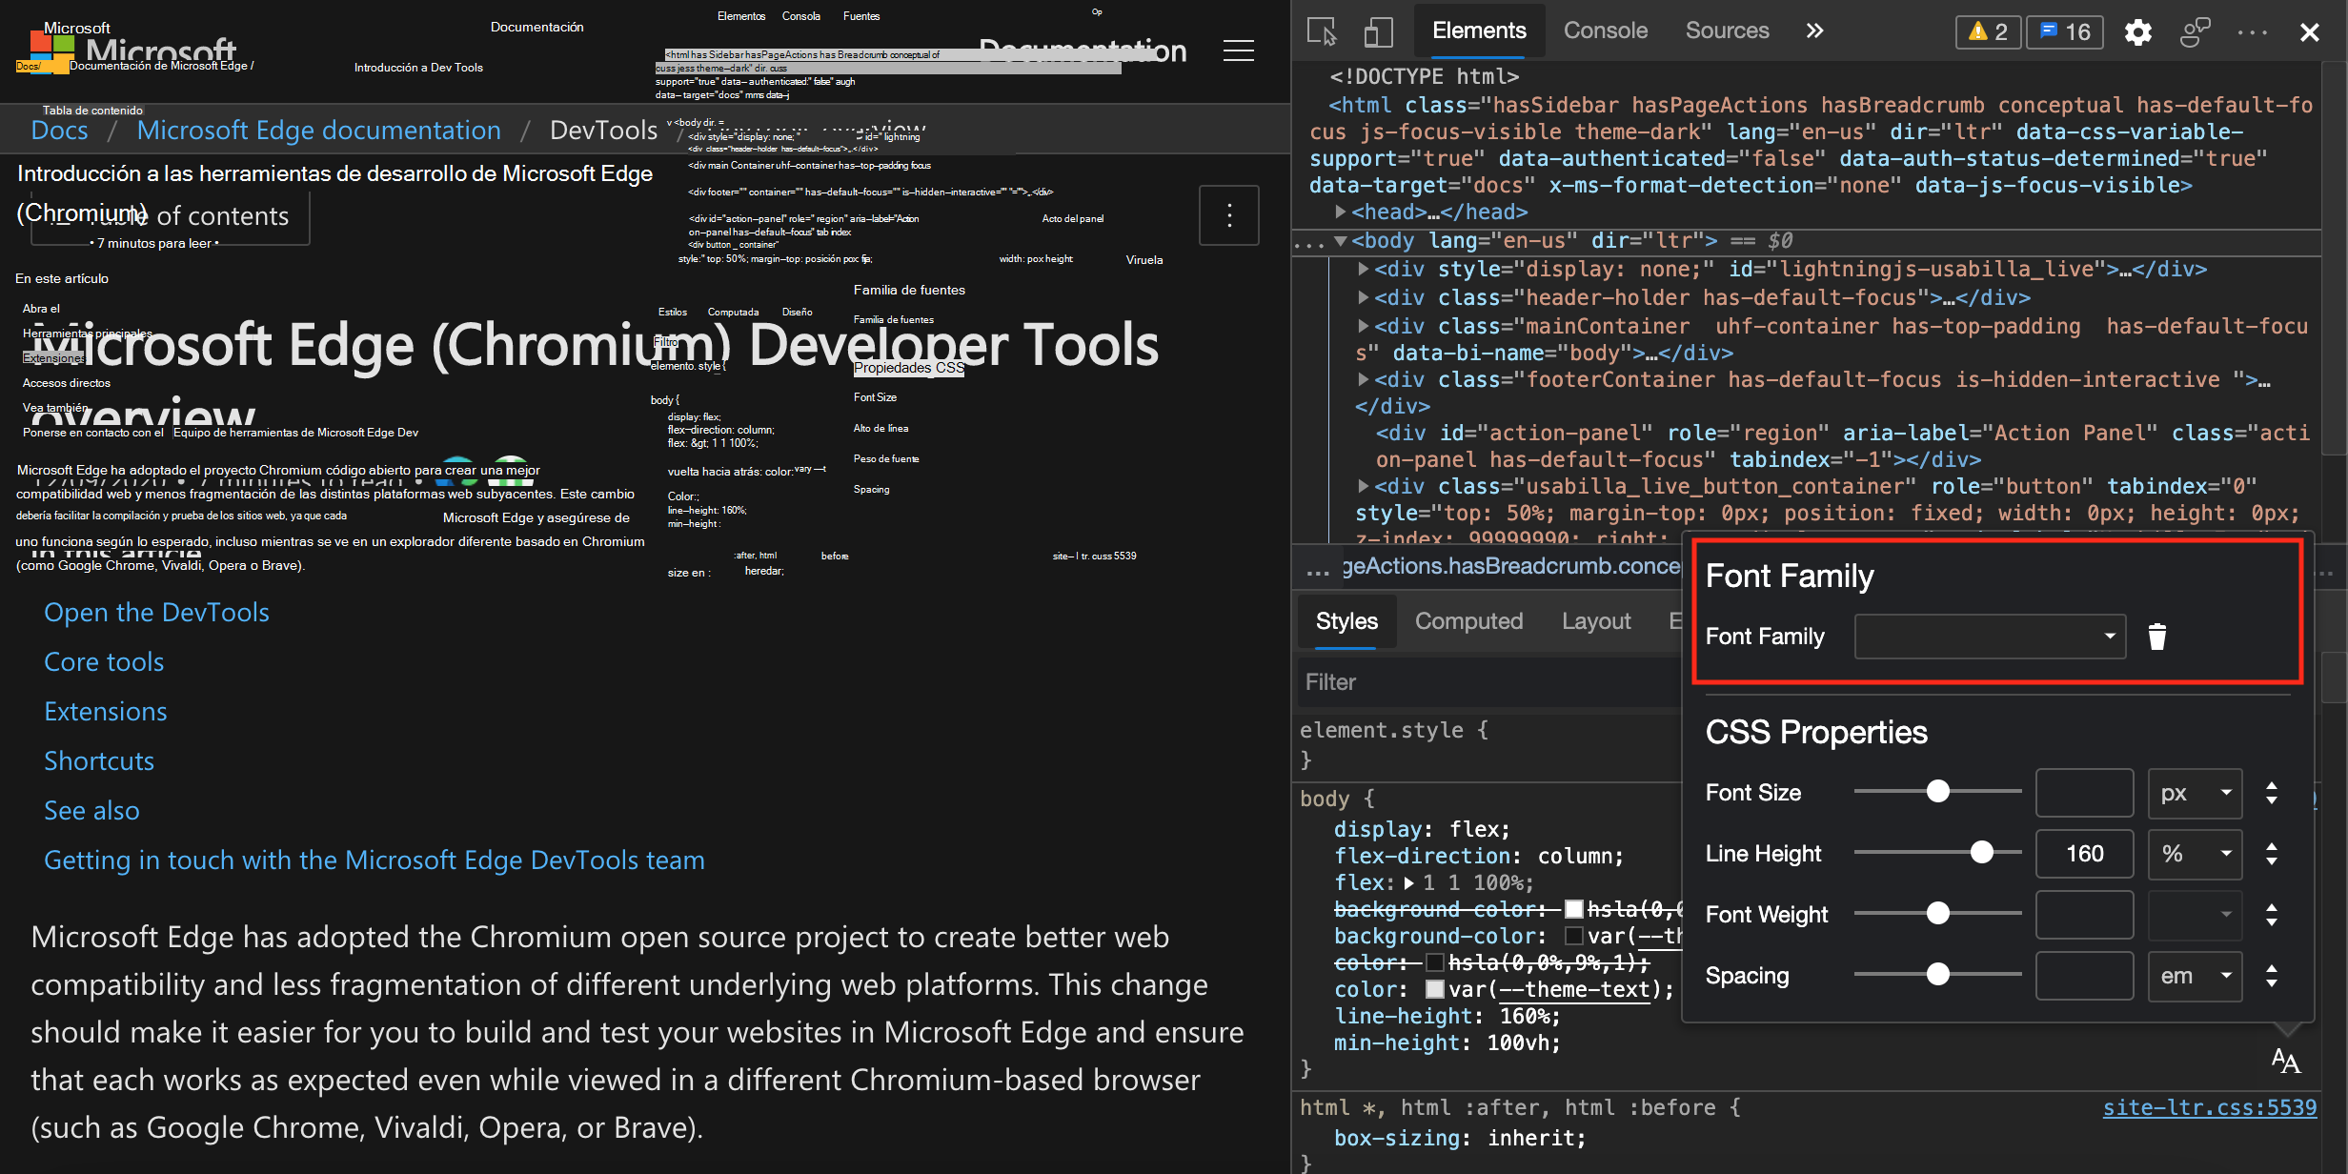Open the site-ltr.css:5539 source link
This screenshot has width=2348, height=1174.
[2209, 1107]
